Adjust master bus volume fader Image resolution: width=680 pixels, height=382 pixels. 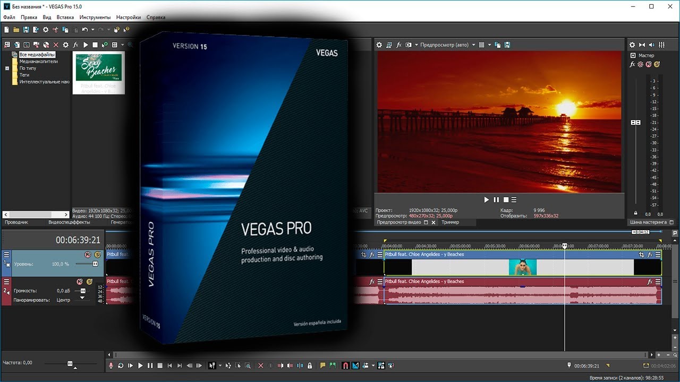tap(635, 123)
